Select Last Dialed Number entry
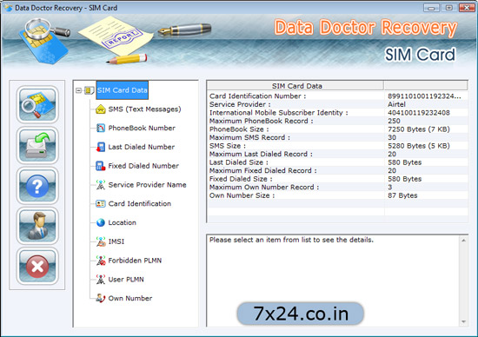Image resolution: width=478 pixels, height=337 pixels. [x=142, y=147]
